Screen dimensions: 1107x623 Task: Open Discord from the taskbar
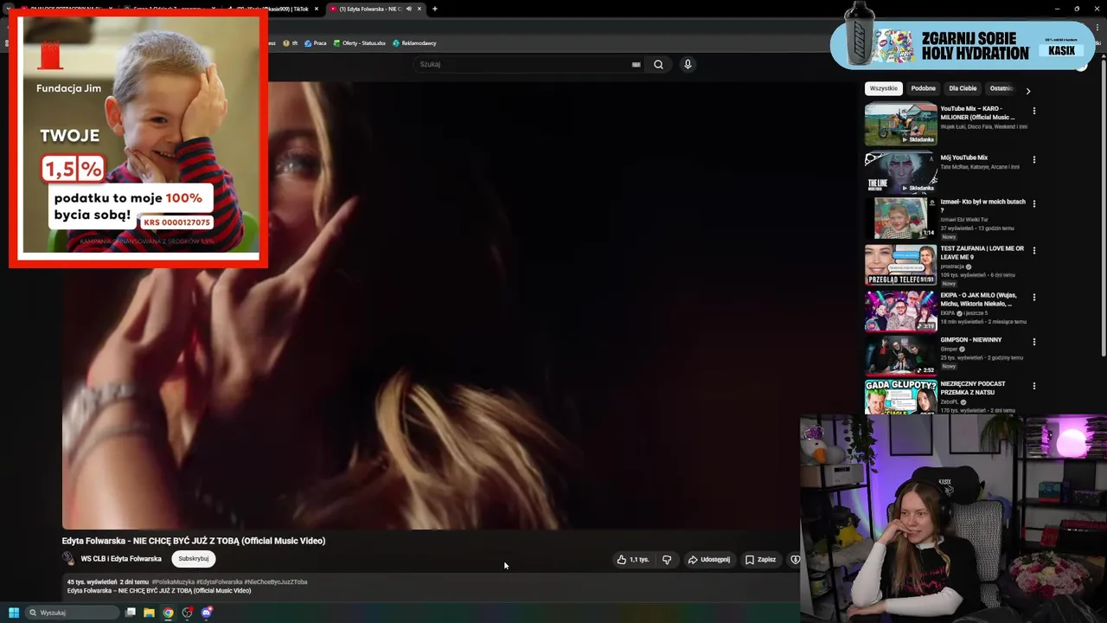(x=207, y=613)
